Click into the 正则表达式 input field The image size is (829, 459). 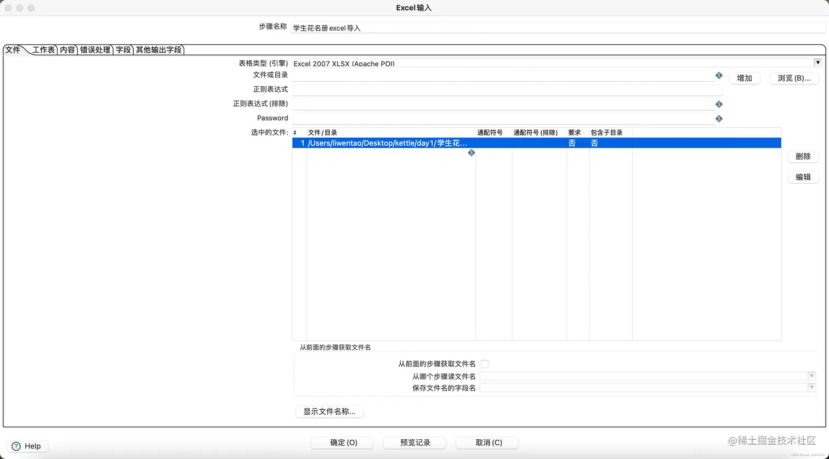507,90
